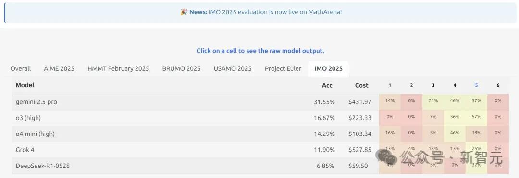
Task: Select the DeepSeek-R1-0528 model name
Action: [43, 166]
